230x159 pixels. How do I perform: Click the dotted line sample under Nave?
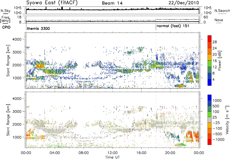click(x=219, y=23)
